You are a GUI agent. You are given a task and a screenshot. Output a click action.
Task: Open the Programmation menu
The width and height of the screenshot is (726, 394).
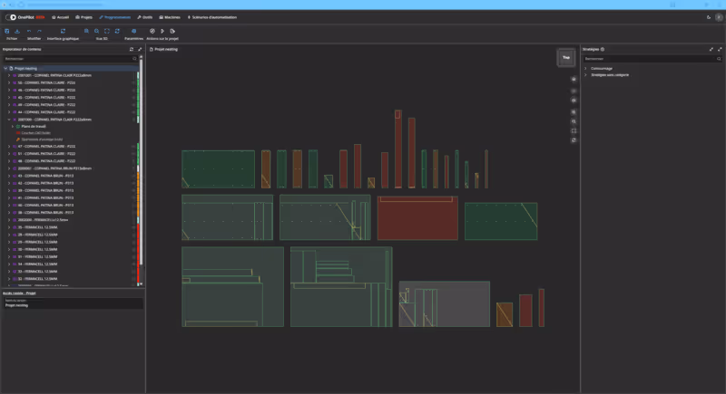click(115, 17)
